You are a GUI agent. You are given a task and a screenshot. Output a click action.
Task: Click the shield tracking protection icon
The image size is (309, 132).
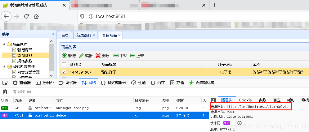(x=83, y=16)
